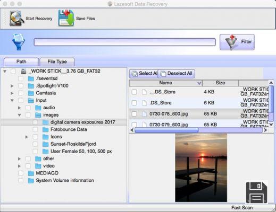
Task: Click the .Spotlight-V100 folder icon
Action: (x=31, y=86)
